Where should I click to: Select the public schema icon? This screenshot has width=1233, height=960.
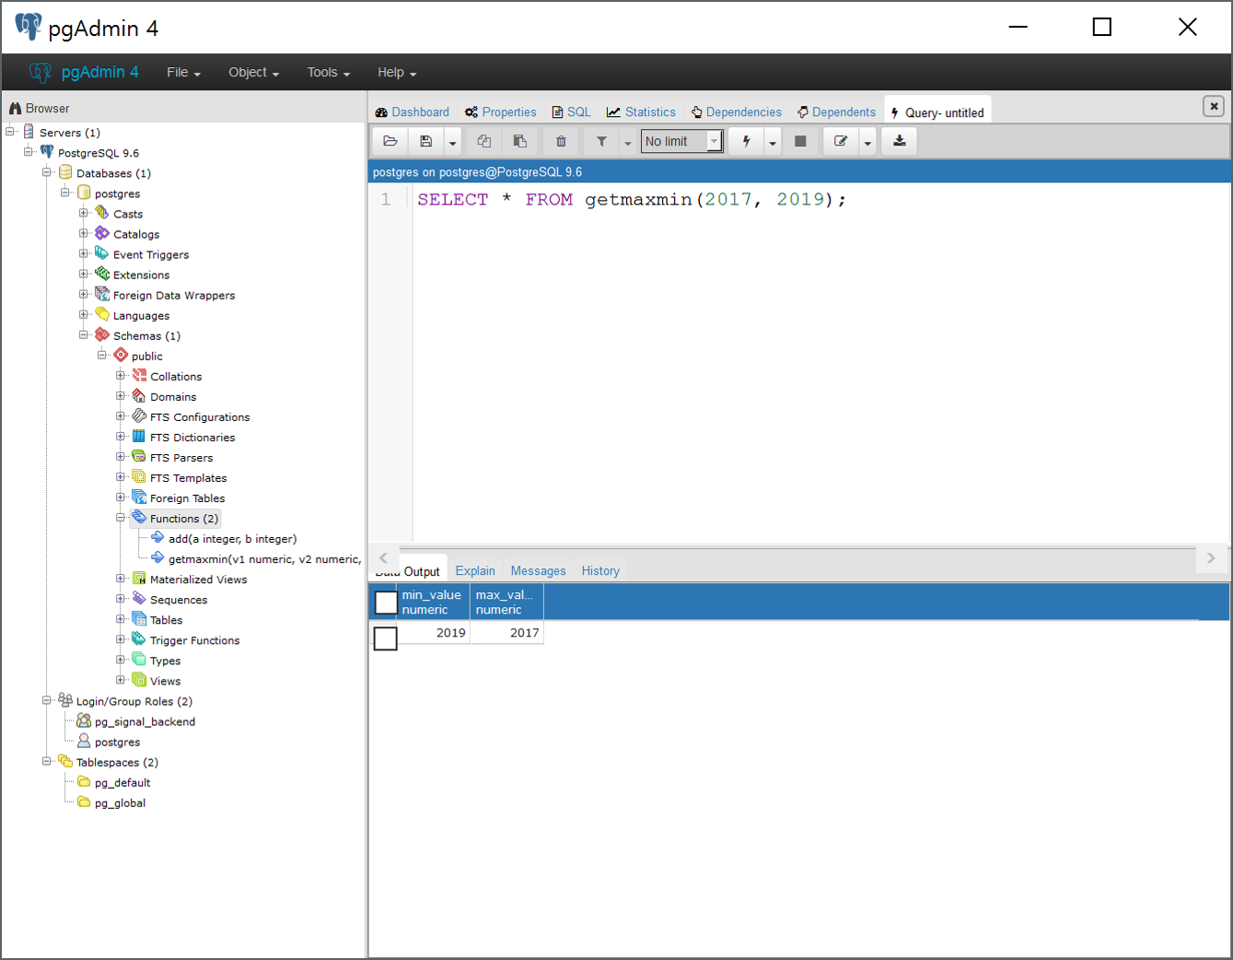click(x=121, y=355)
